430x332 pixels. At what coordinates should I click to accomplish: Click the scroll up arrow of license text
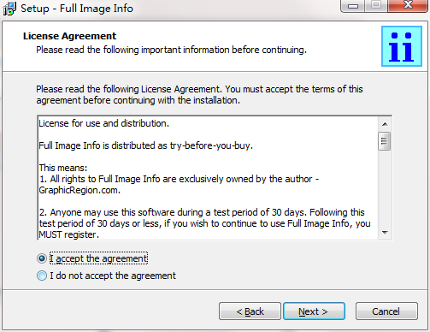click(x=385, y=124)
